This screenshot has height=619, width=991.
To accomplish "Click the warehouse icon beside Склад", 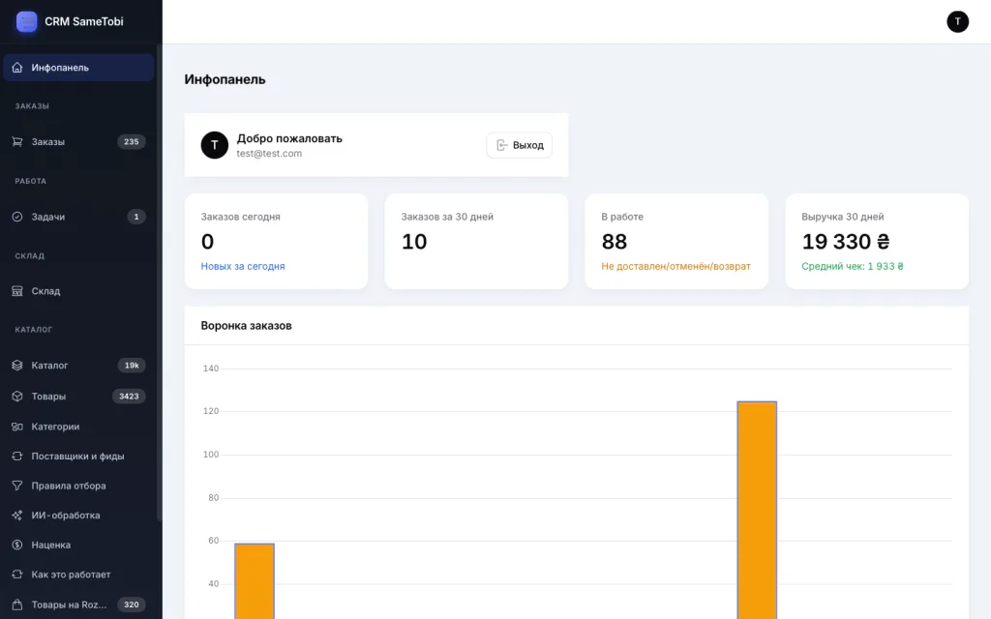I will click(x=17, y=291).
